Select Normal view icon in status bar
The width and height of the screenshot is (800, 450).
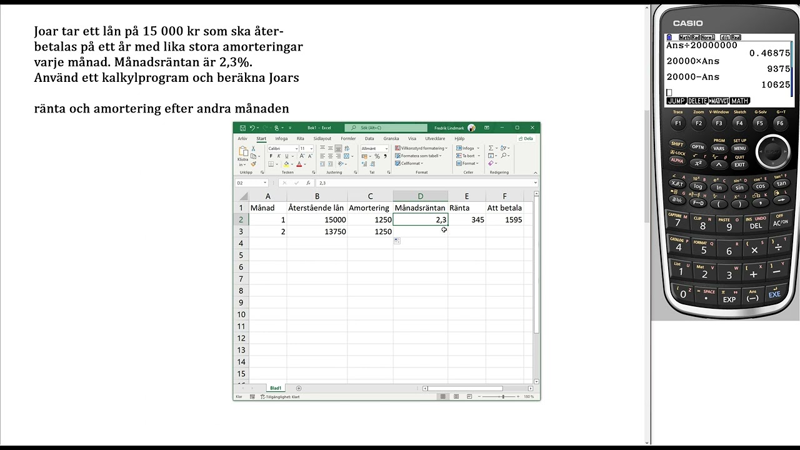443,396
